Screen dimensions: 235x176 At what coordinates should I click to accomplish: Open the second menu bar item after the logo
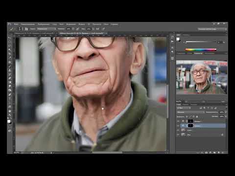(x=28, y=24)
